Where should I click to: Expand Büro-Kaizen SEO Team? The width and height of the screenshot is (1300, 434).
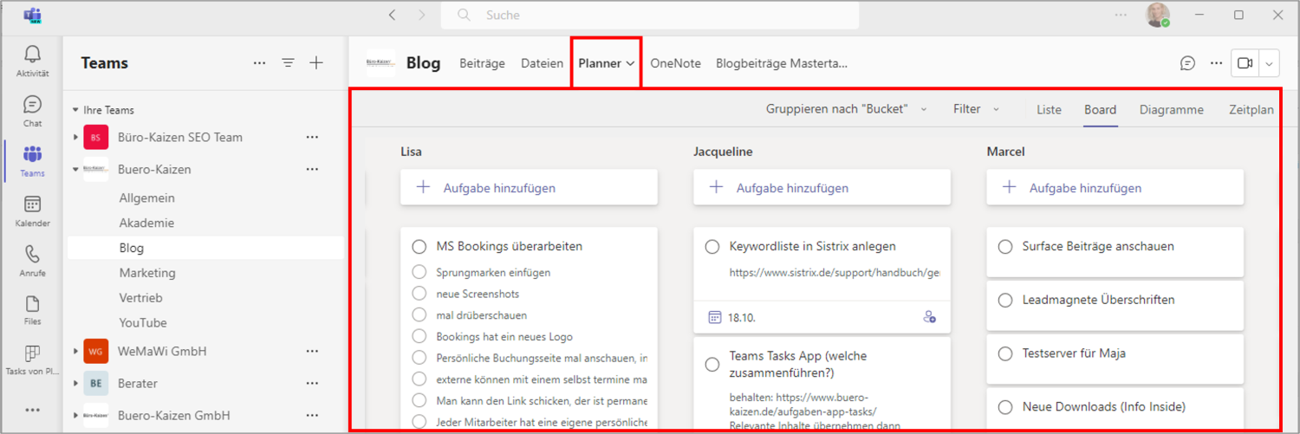coord(76,137)
